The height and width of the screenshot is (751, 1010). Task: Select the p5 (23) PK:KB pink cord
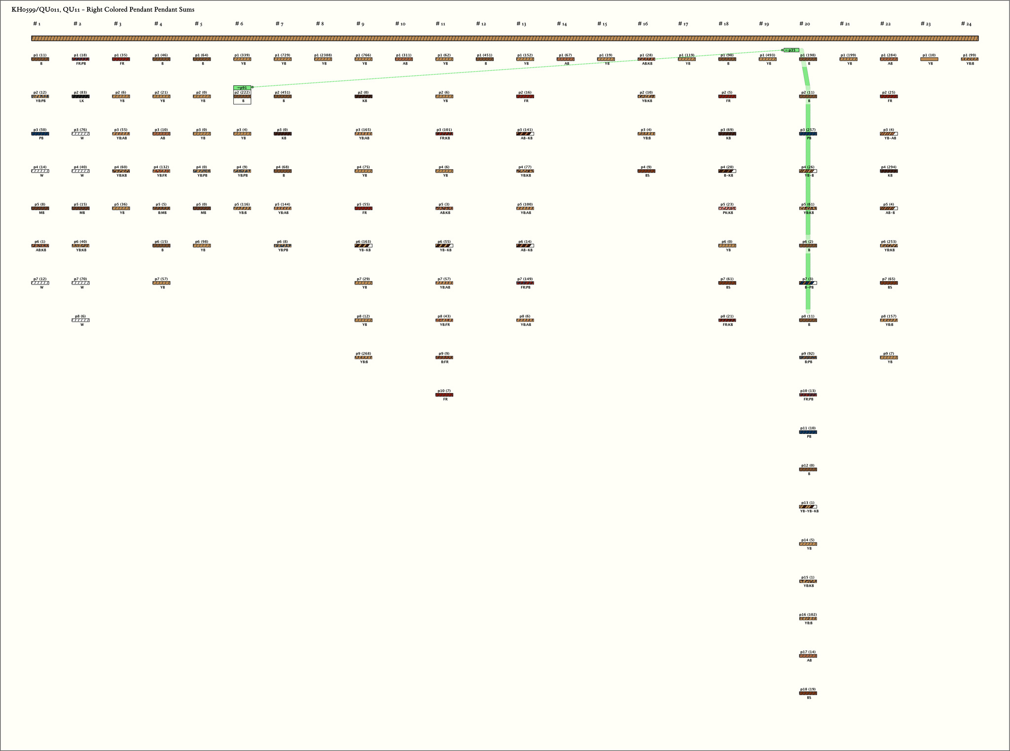[x=727, y=209]
